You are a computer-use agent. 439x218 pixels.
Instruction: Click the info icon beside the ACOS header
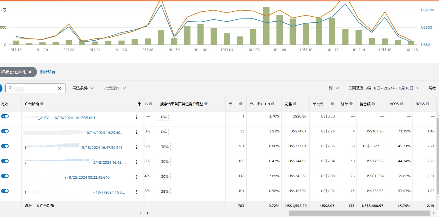(402, 103)
